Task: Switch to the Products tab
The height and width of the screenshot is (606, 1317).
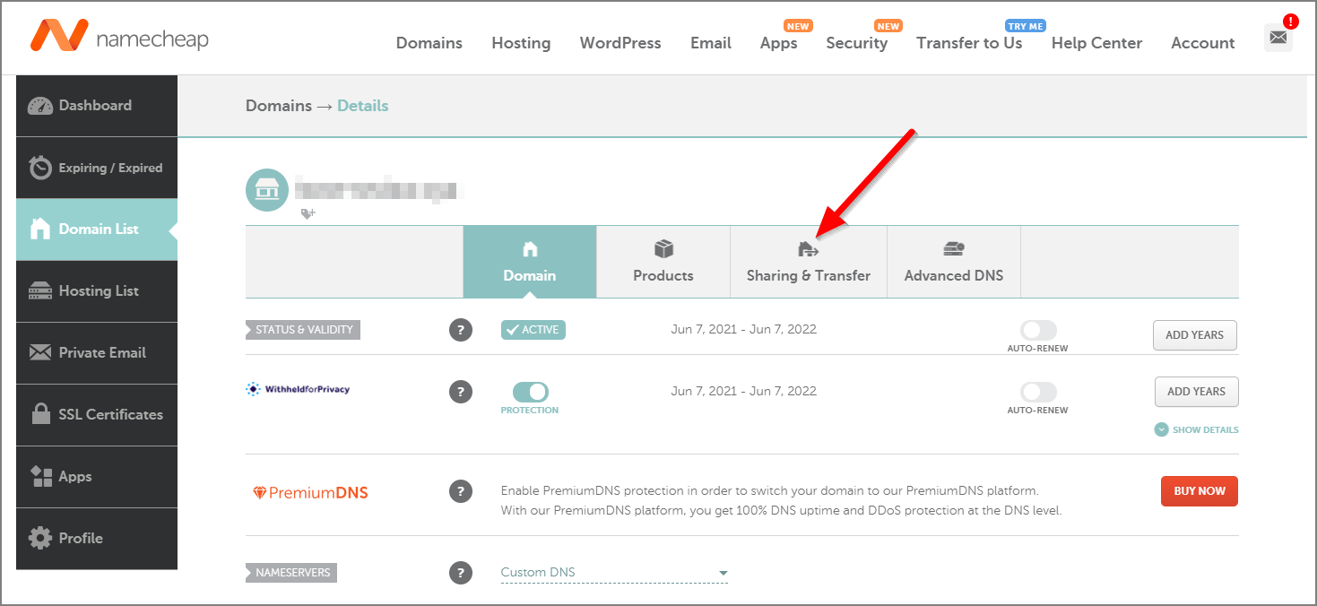Action: coord(663,262)
